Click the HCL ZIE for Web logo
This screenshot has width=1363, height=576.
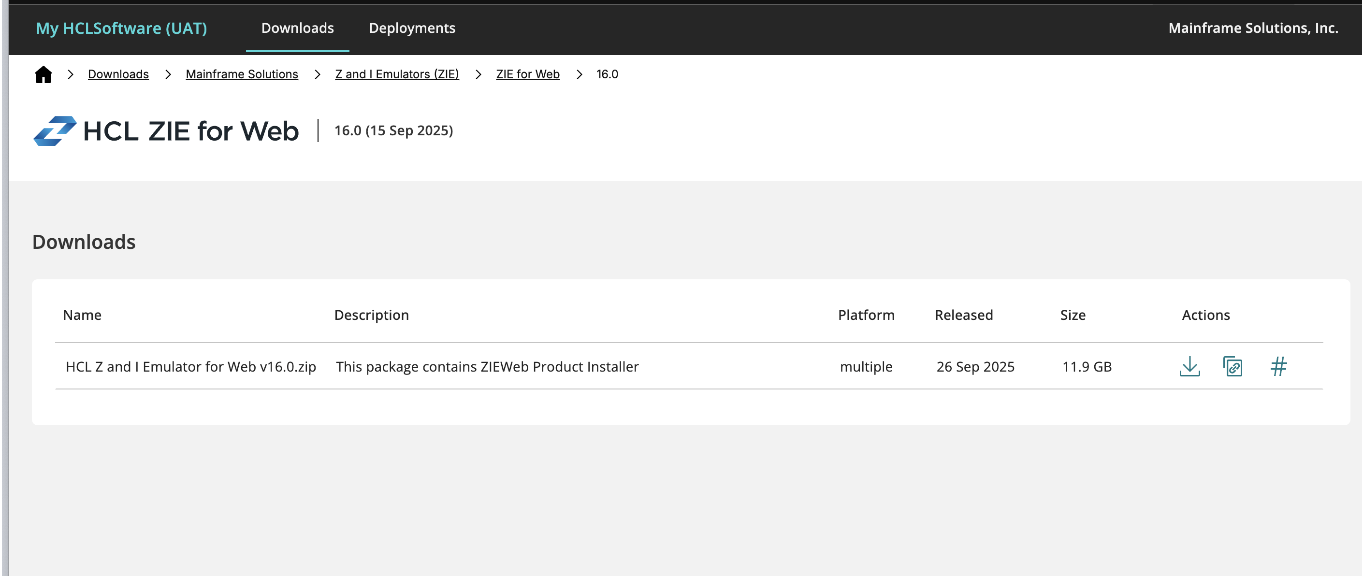tap(166, 130)
